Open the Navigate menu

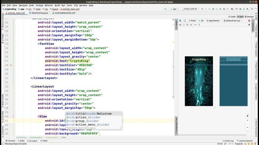[23, 5]
